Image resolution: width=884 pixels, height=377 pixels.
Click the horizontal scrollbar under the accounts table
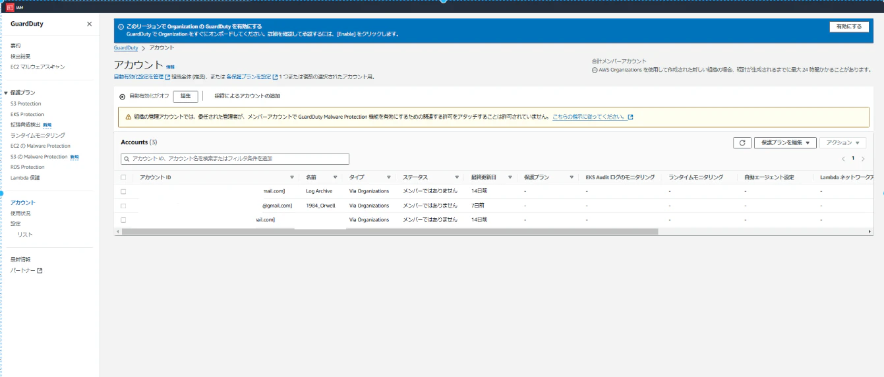390,231
